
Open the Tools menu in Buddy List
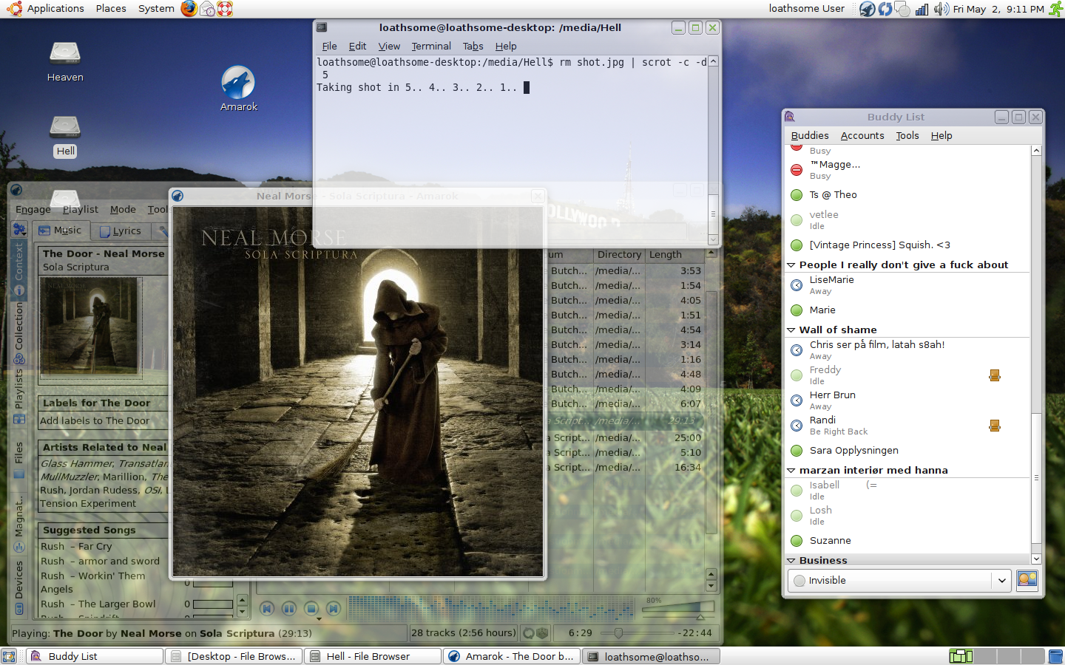(907, 135)
